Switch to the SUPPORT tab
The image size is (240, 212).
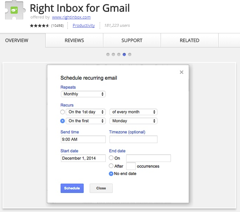click(x=132, y=40)
